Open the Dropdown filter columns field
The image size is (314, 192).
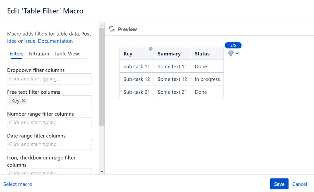49,79
